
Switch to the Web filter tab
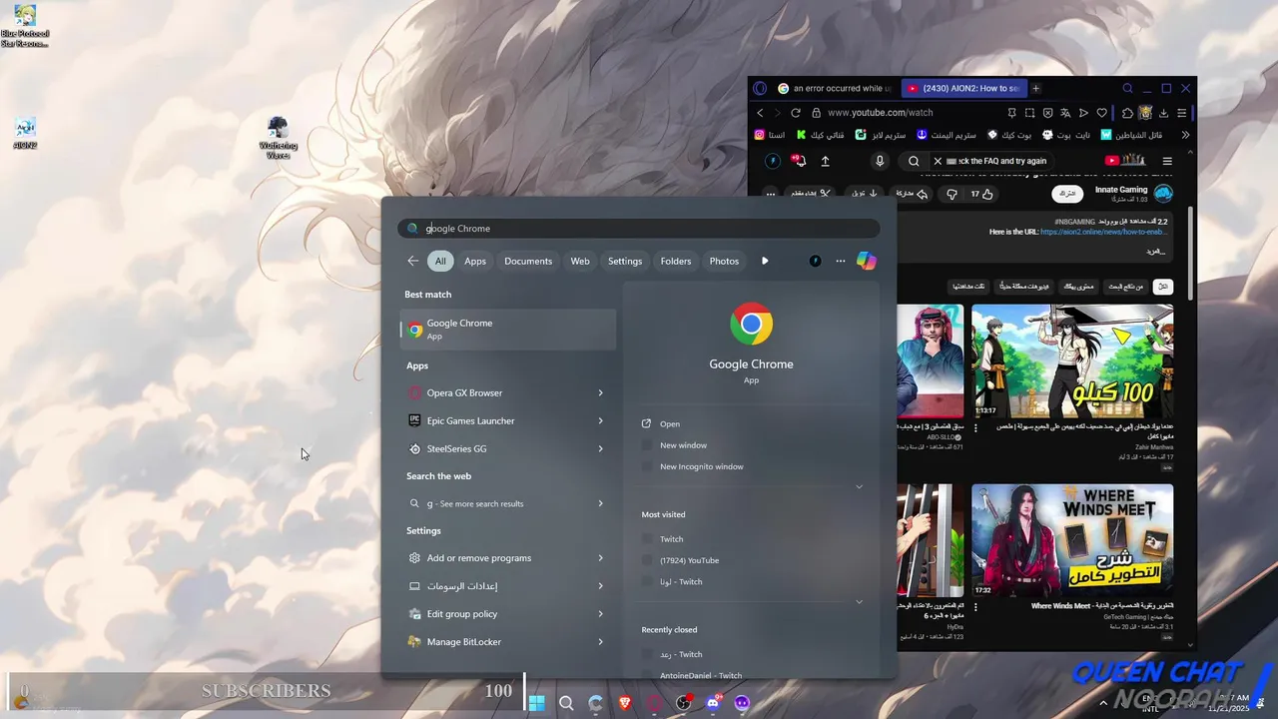tap(580, 261)
